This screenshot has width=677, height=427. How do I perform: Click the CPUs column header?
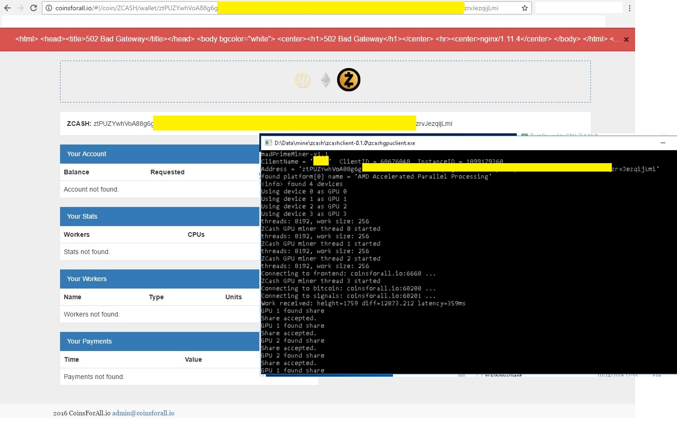(196, 234)
